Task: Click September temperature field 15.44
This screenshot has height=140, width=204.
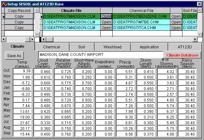Action: (22, 134)
